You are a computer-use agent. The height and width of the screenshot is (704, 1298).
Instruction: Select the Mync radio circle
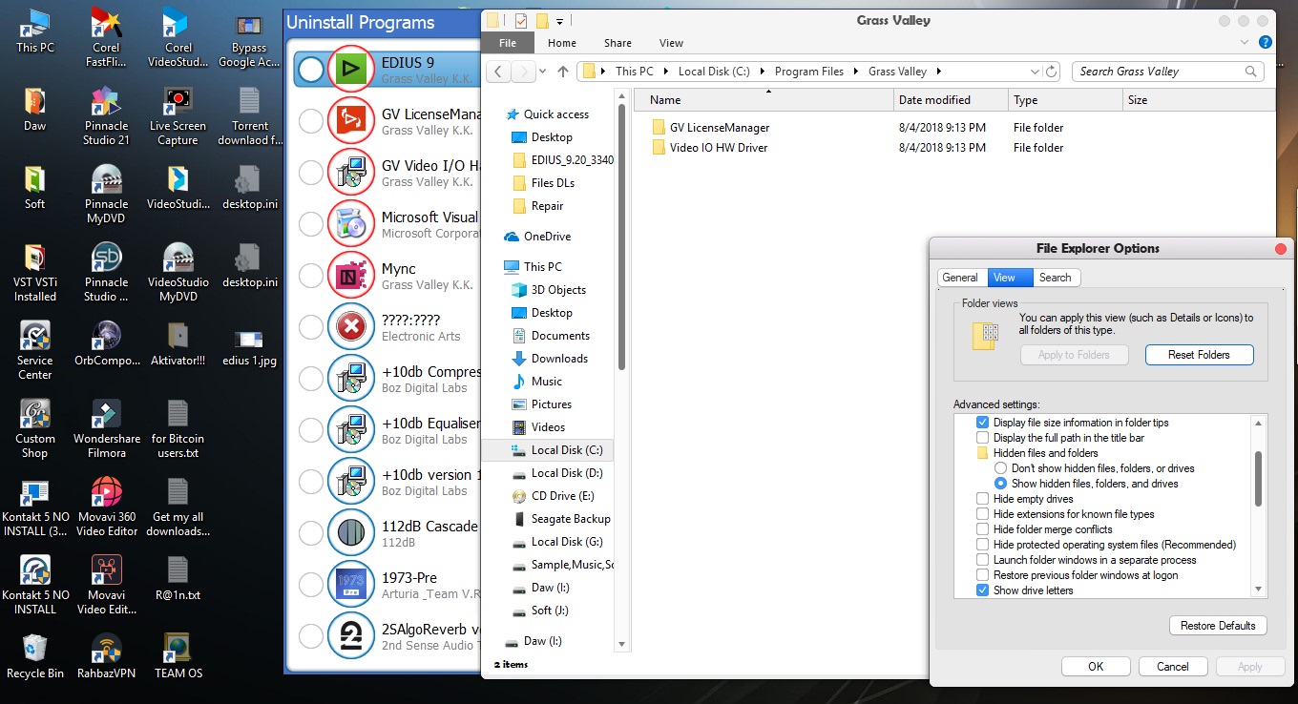point(311,276)
